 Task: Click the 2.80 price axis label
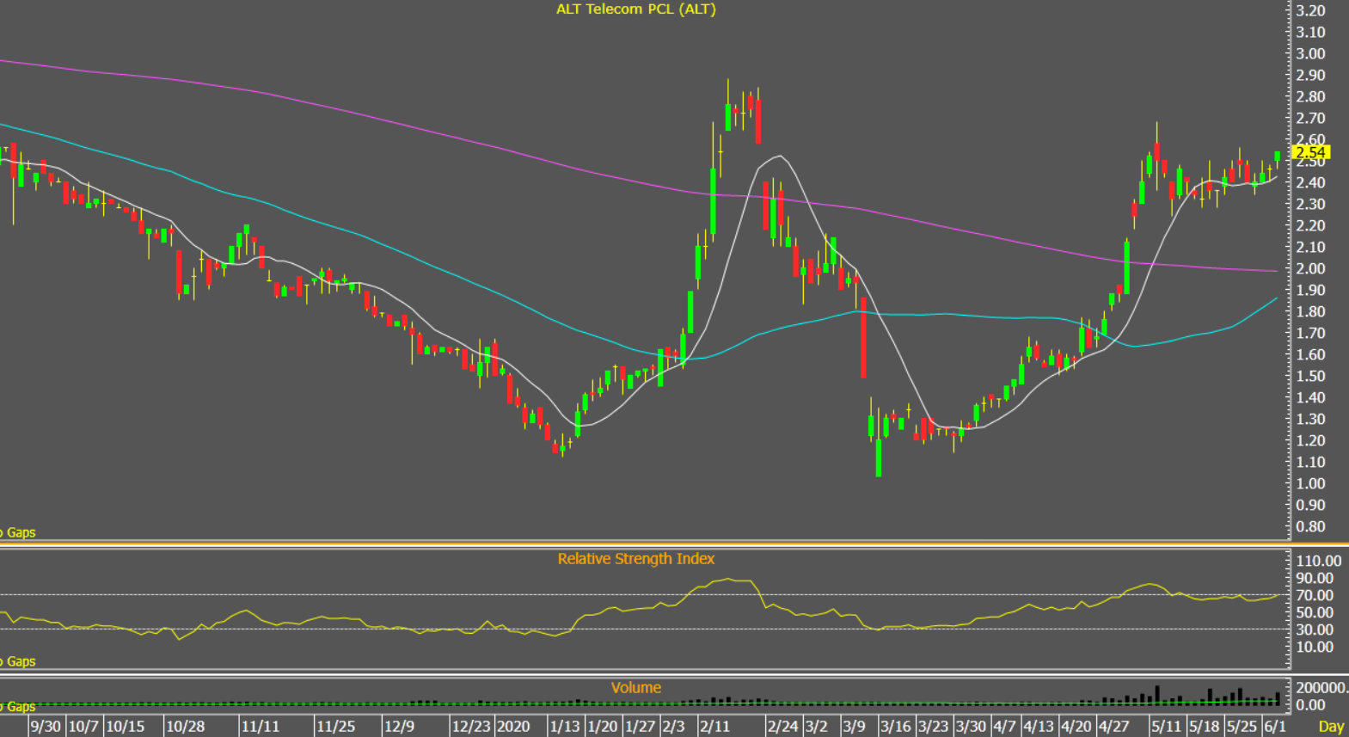coord(1311,96)
